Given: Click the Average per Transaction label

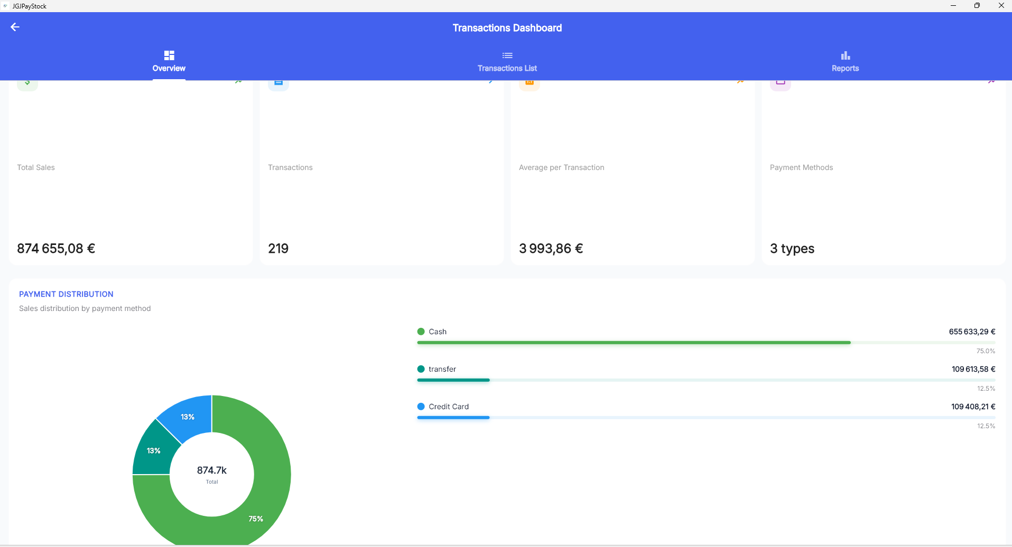Looking at the screenshot, I should click(561, 167).
